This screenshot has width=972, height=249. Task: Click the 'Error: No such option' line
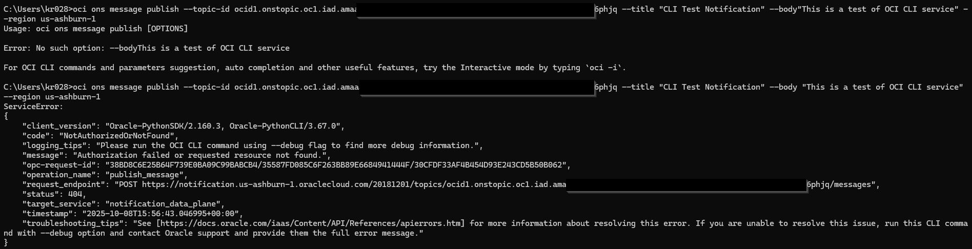(146, 48)
